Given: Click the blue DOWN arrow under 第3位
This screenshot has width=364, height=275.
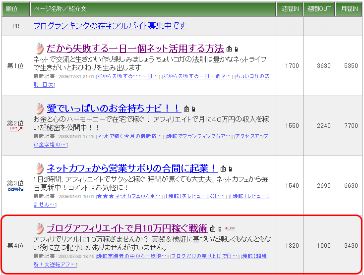Looking at the screenshot, I should (x=16, y=189).
